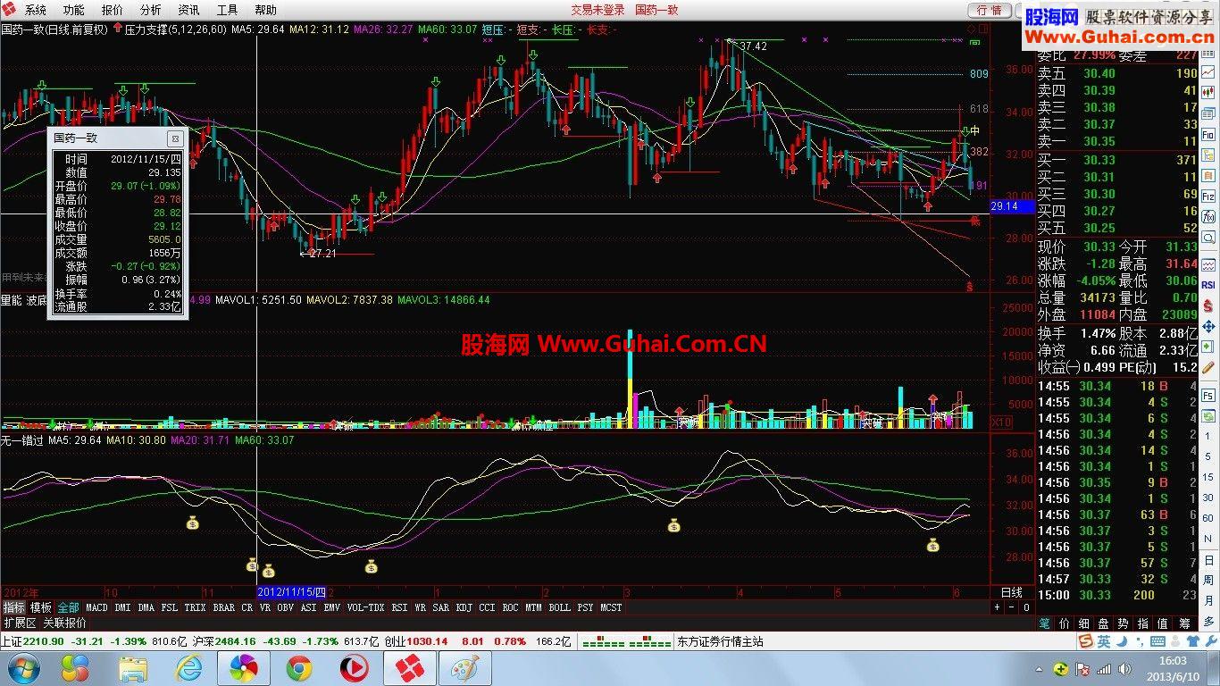Click the plus zoom-in chart button
Screen dimensions: 1220x686
(998, 607)
